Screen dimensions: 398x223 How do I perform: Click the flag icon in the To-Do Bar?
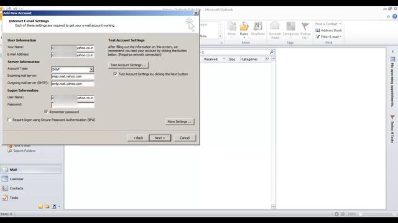(392, 117)
